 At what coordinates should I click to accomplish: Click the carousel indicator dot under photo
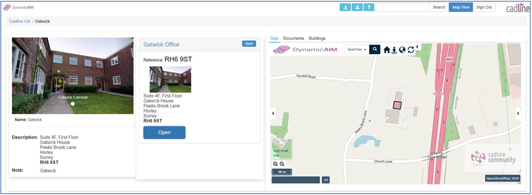tap(73, 104)
